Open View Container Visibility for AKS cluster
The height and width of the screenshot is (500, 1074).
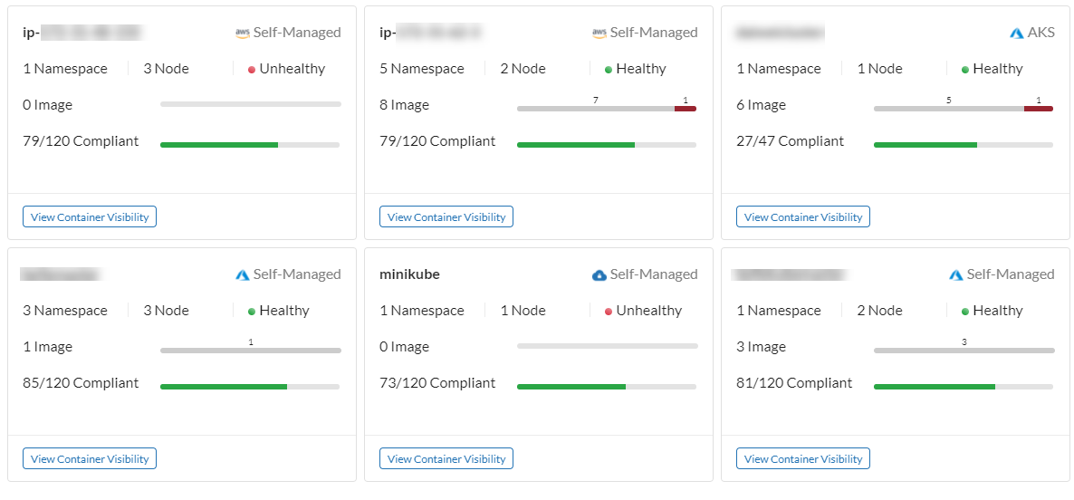(x=803, y=216)
